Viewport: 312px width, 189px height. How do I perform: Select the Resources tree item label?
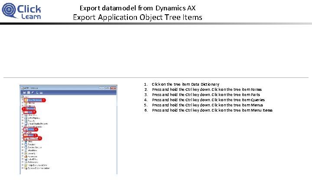pos(32,157)
